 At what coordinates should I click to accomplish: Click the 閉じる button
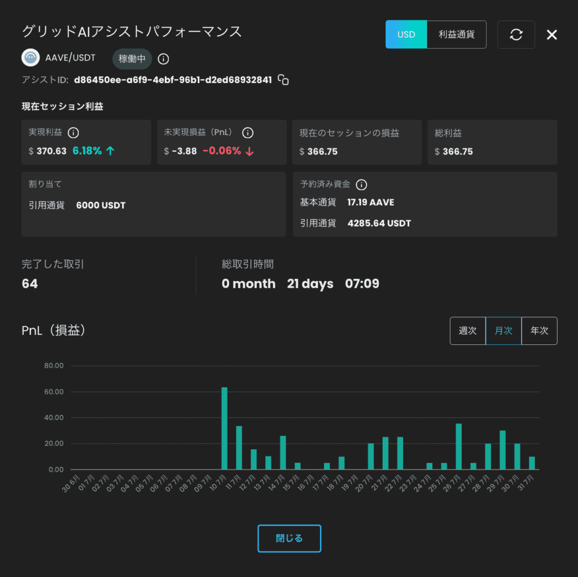290,538
